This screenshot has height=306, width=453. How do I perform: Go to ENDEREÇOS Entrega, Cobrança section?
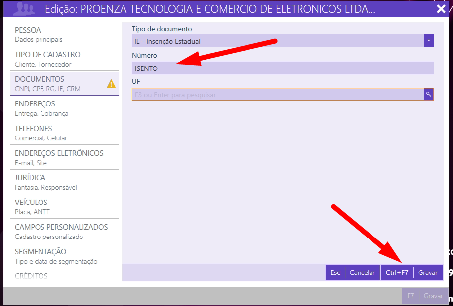(64, 108)
